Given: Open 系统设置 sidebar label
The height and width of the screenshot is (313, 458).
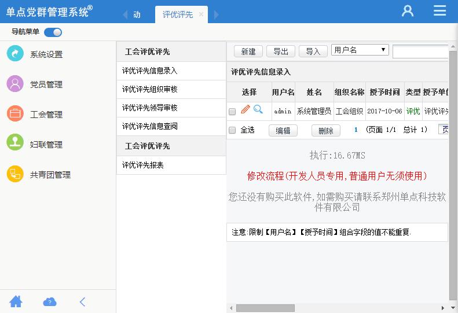Looking at the screenshot, I should point(46,54).
